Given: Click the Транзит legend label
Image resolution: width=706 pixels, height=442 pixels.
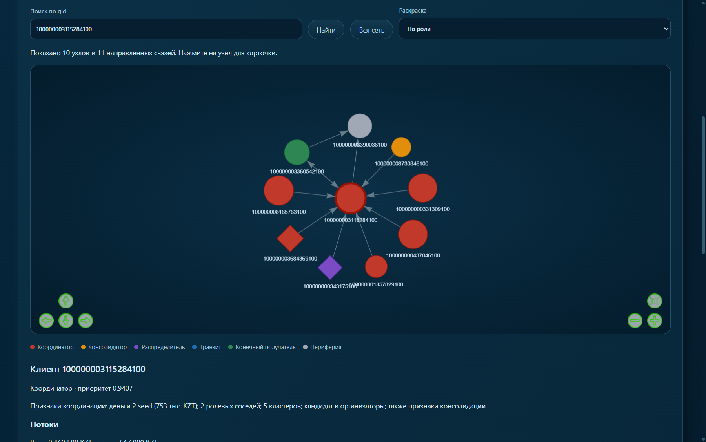Looking at the screenshot, I should click(x=210, y=347).
